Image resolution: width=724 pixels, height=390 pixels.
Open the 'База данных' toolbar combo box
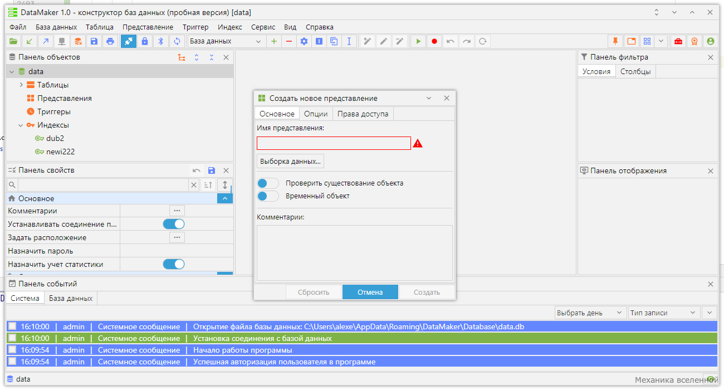226,41
